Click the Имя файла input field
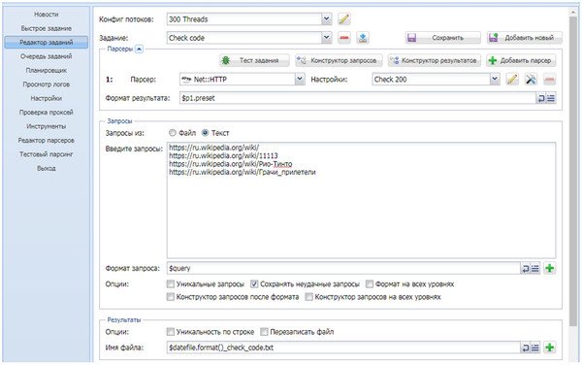Image resolution: width=582 pixels, height=365 pixels. point(343,348)
